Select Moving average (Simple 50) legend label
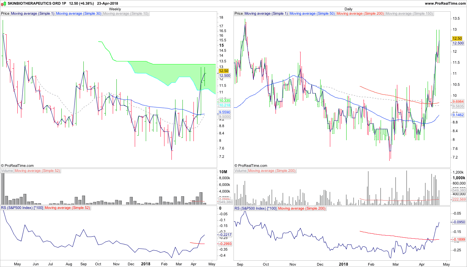Screen dimensions: 467x267 pyautogui.click(x=312, y=14)
